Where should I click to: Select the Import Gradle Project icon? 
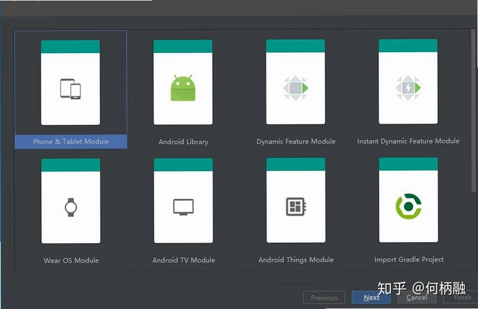[409, 206]
